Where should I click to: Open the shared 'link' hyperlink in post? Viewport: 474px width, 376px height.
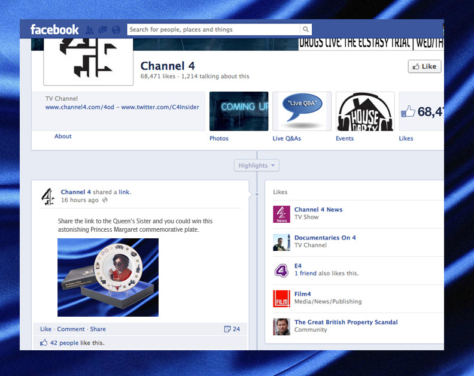pyautogui.click(x=124, y=192)
